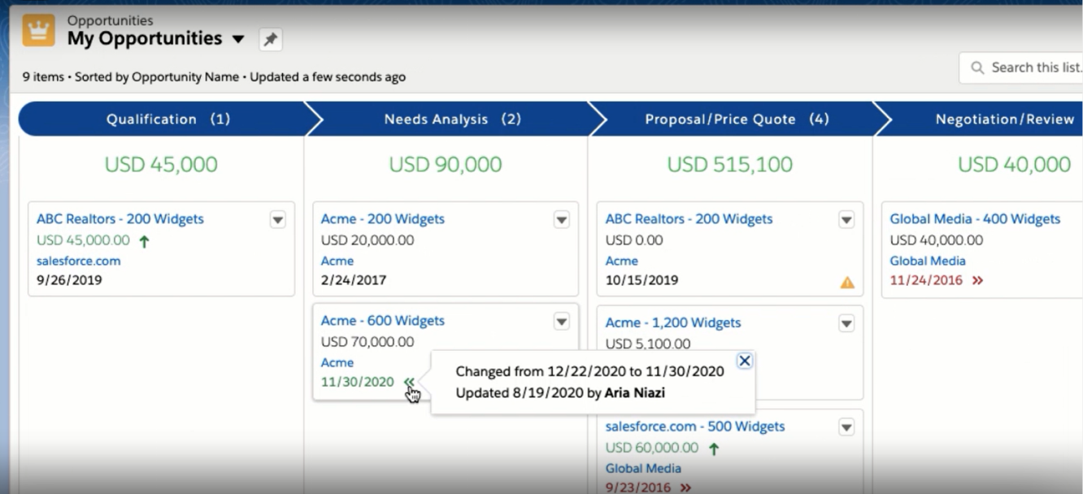The image size is (1083, 494).
Task: Open ABC Realtors - 200 Widgets in Qualification column
Action: point(120,219)
